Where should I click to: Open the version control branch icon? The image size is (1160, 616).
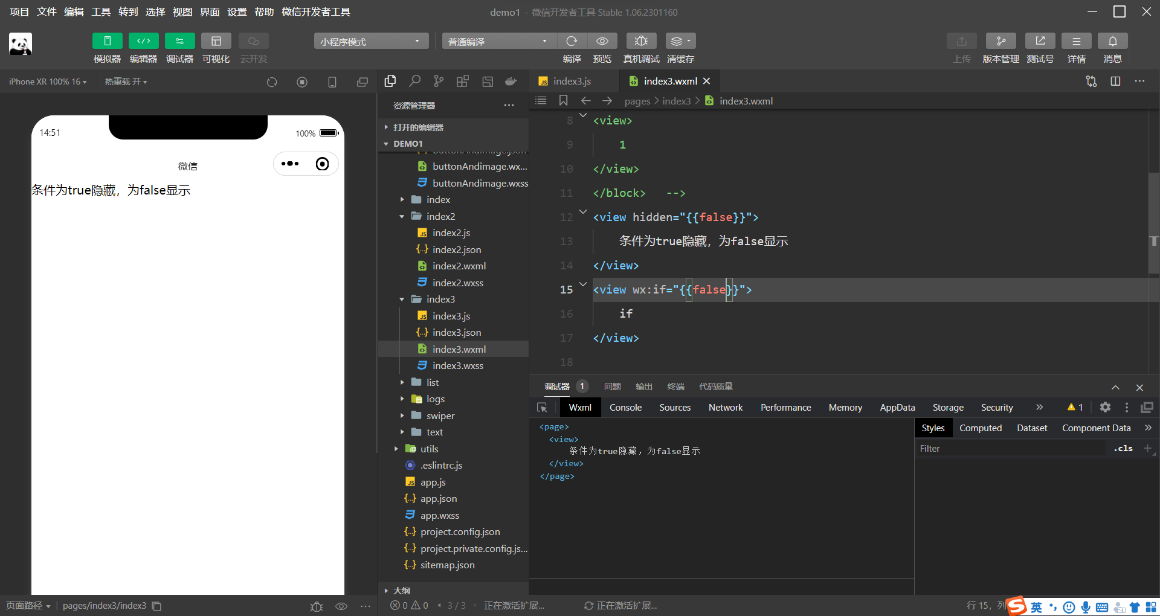tap(439, 81)
